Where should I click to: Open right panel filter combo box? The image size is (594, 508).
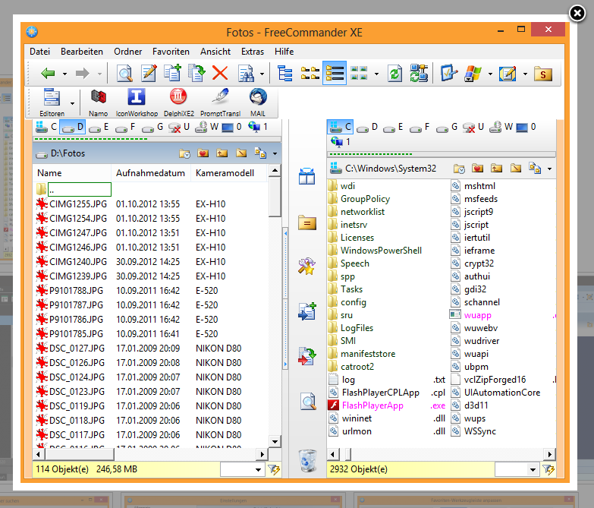point(517,469)
